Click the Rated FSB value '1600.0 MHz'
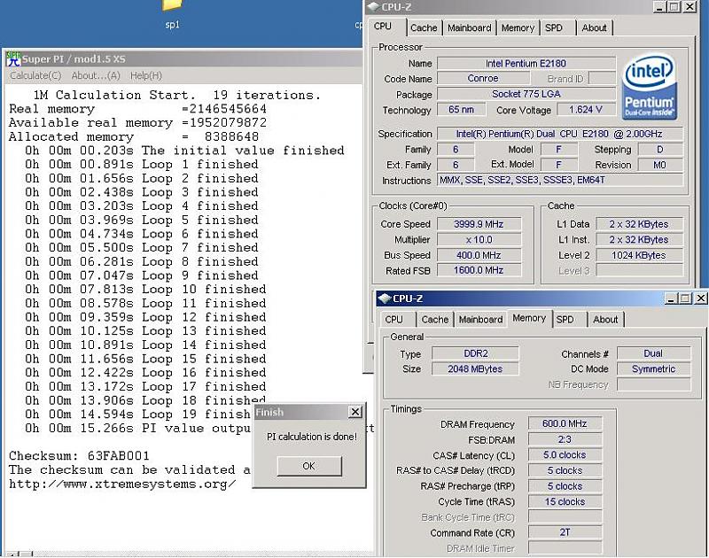Screen dimensions: 709x558 click(479, 270)
